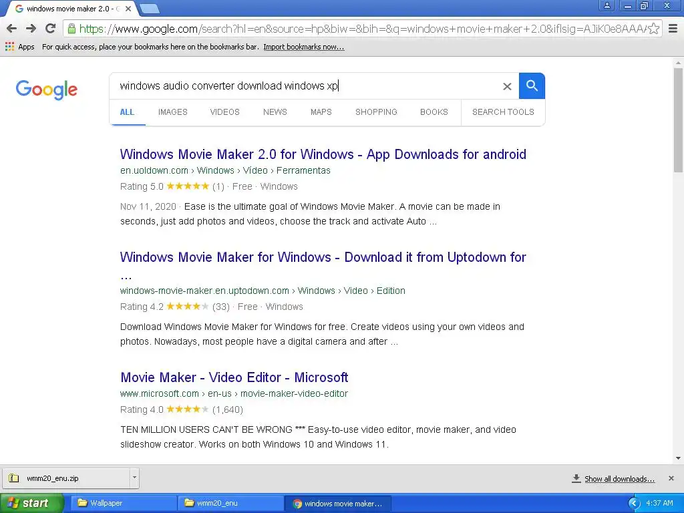Switch to the IMAGES search tab
Viewport: 684px width, 513px height.
[173, 112]
